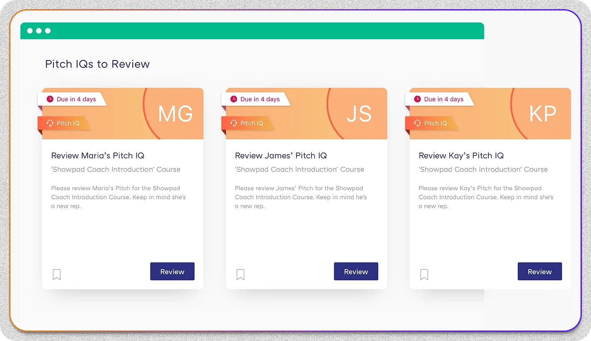Click headset Pitch IQ icon on James' card
The image size is (591, 341).
234,123
